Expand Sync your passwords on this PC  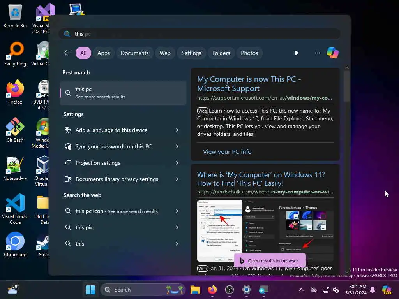[177, 146]
